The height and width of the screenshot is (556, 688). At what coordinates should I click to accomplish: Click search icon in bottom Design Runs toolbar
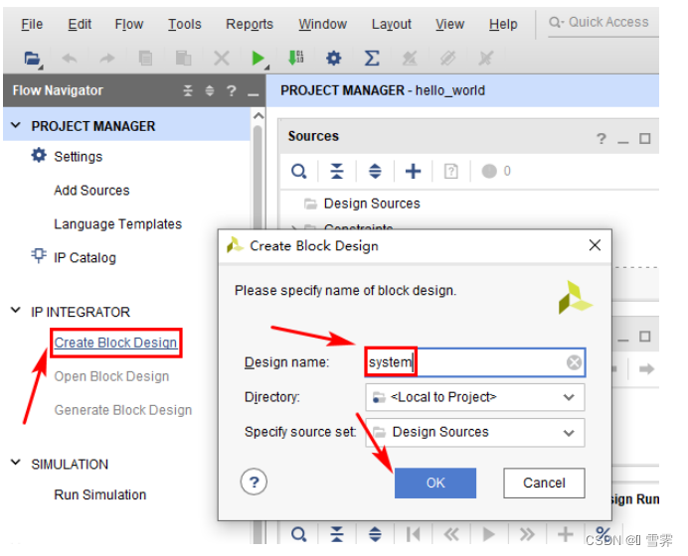pyautogui.click(x=299, y=533)
